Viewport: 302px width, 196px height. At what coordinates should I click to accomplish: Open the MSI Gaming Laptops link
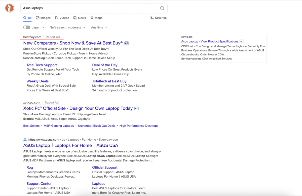point(59,126)
